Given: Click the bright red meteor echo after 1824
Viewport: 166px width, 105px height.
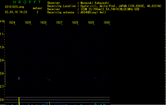Looking at the screenshot, I should pyautogui.click(x=19, y=78).
